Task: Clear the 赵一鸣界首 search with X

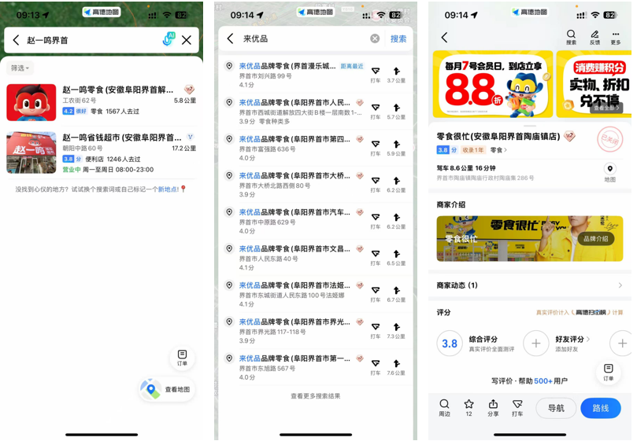Action: pyautogui.click(x=187, y=40)
